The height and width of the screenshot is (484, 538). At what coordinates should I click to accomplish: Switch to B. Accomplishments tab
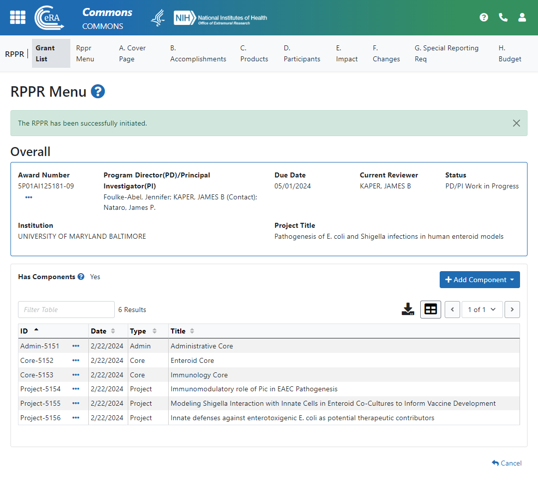pyautogui.click(x=198, y=53)
